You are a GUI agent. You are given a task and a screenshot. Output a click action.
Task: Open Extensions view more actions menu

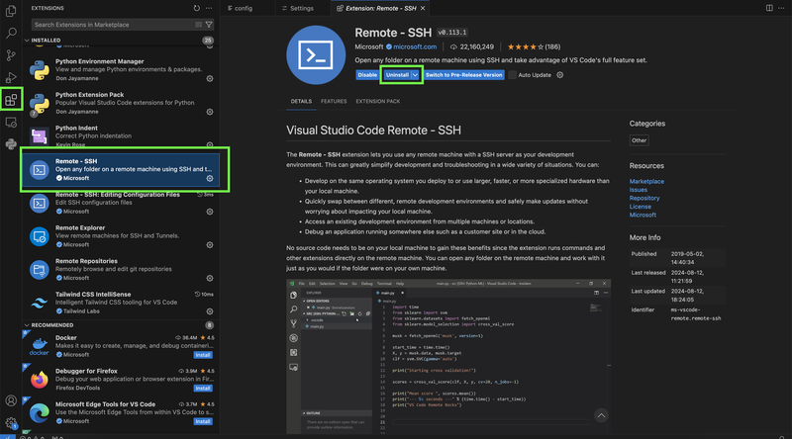click(x=209, y=8)
